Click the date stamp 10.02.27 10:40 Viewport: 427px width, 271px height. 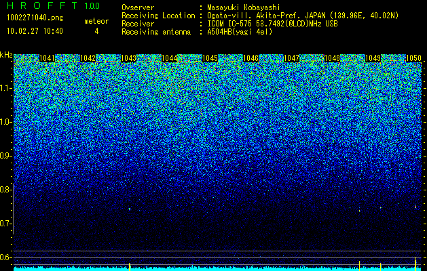35,31
